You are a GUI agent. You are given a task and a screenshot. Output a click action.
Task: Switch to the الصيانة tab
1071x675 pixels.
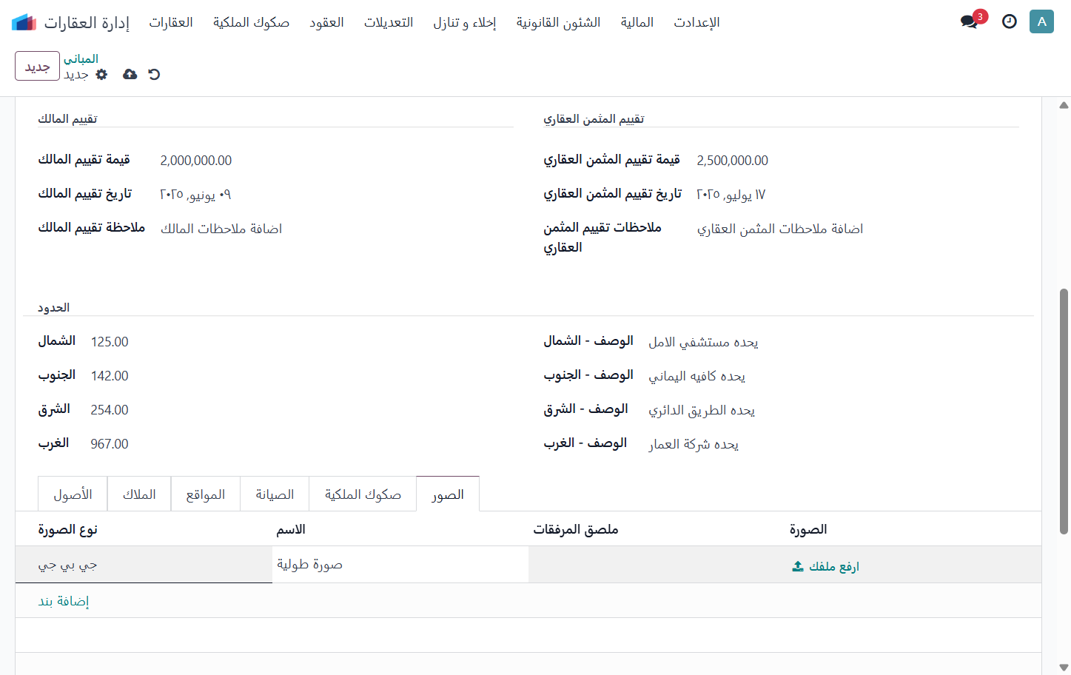pos(275,494)
